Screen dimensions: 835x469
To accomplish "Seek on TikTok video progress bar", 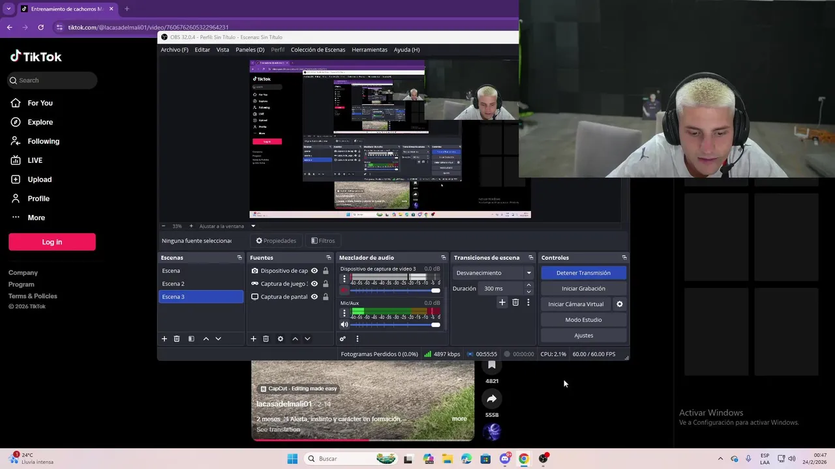I will pos(363,440).
